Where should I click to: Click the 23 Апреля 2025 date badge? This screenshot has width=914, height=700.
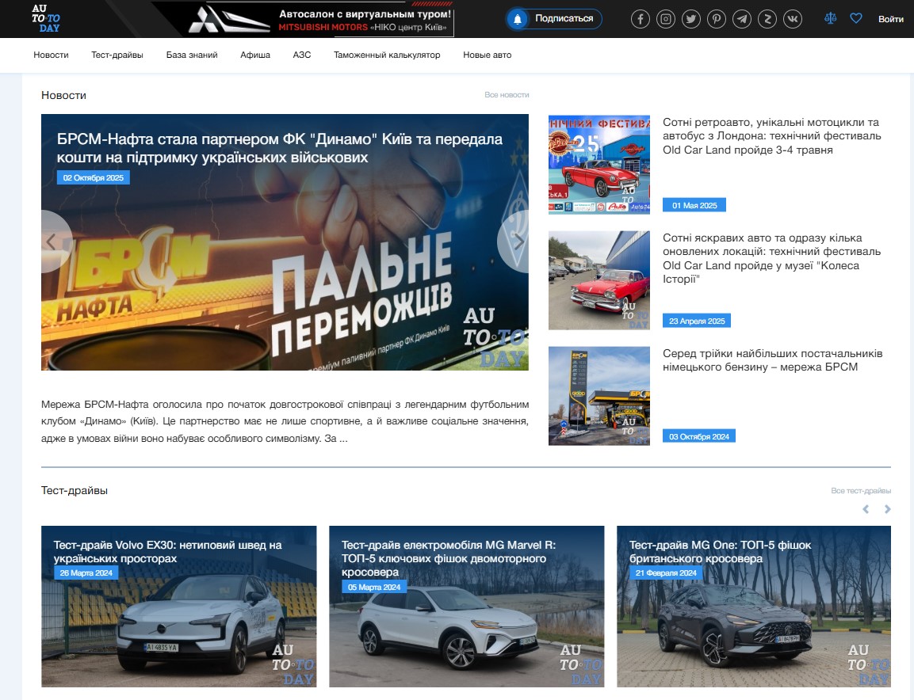(697, 321)
